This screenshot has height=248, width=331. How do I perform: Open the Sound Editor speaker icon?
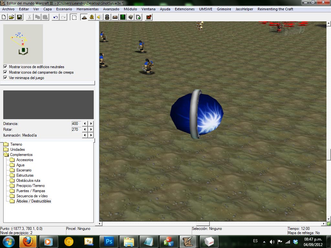click(x=100, y=17)
